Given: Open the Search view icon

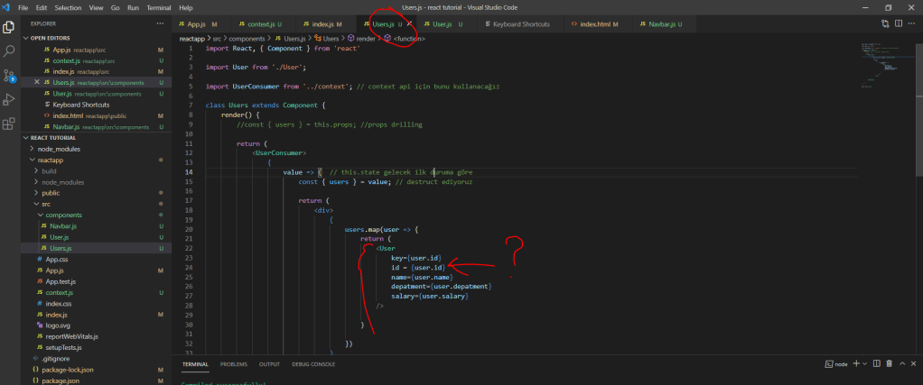Looking at the screenshot, I should coord(9,51).
